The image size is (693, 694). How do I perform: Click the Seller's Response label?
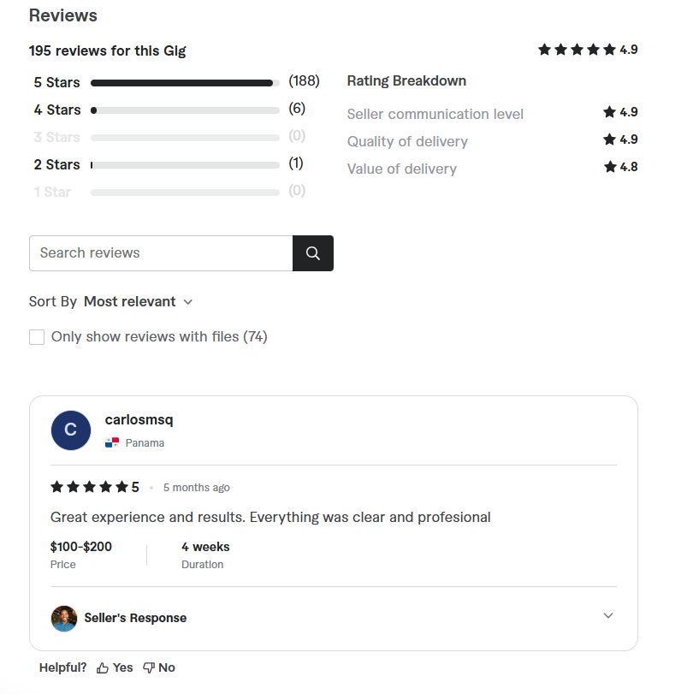click(x=135, y=618)
